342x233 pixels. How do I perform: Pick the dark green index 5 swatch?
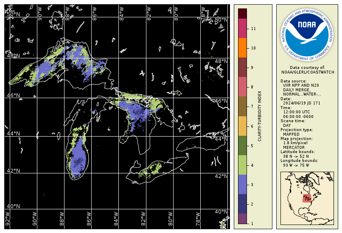point(242,145)
